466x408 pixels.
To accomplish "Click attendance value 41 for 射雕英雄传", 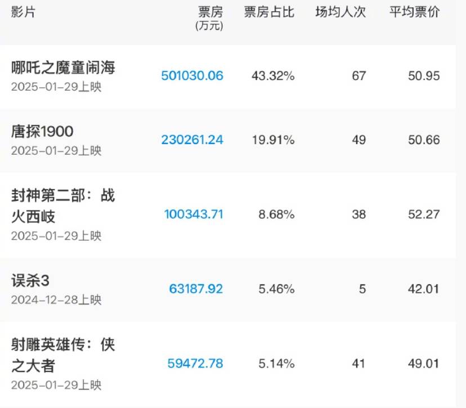I will (359, 364).
